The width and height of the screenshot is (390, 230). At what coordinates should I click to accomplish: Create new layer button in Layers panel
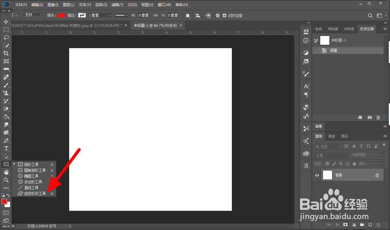(370, 225)
